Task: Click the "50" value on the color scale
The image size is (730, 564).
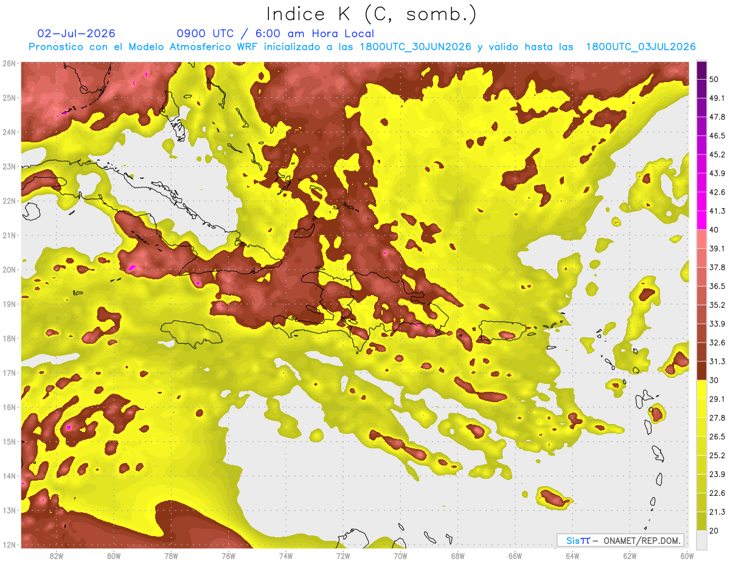Action: pos(715,79)
